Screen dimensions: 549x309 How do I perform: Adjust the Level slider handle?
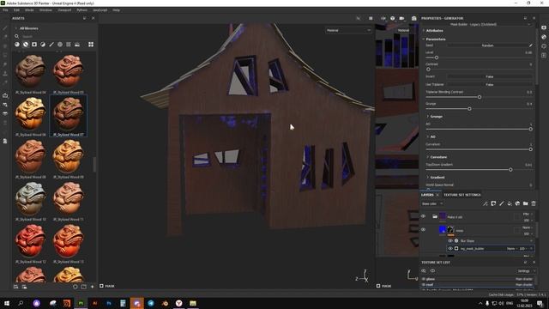(x=437, y=58)
